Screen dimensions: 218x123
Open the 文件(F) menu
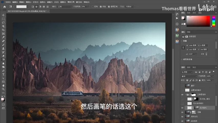pyautogui.click(x=8, y=2)
